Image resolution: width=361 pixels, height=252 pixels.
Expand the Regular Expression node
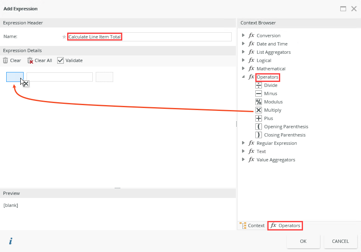pos(244,143)
